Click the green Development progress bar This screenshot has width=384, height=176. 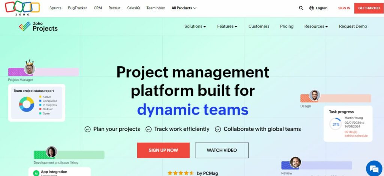coord(69,155)
